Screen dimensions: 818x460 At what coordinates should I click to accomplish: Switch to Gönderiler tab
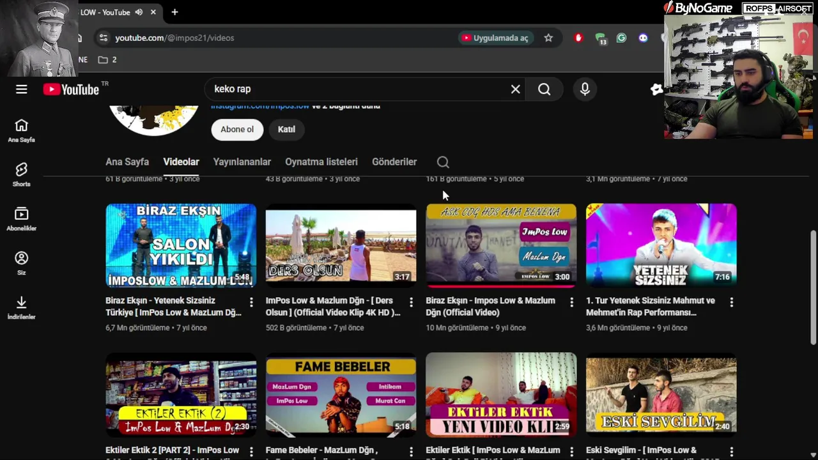pos(394,162)
